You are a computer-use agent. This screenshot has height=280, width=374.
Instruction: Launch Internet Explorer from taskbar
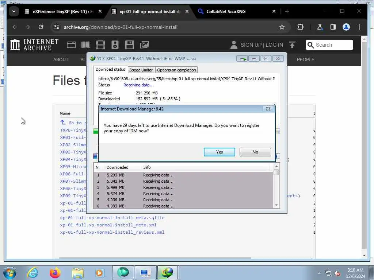32,273
